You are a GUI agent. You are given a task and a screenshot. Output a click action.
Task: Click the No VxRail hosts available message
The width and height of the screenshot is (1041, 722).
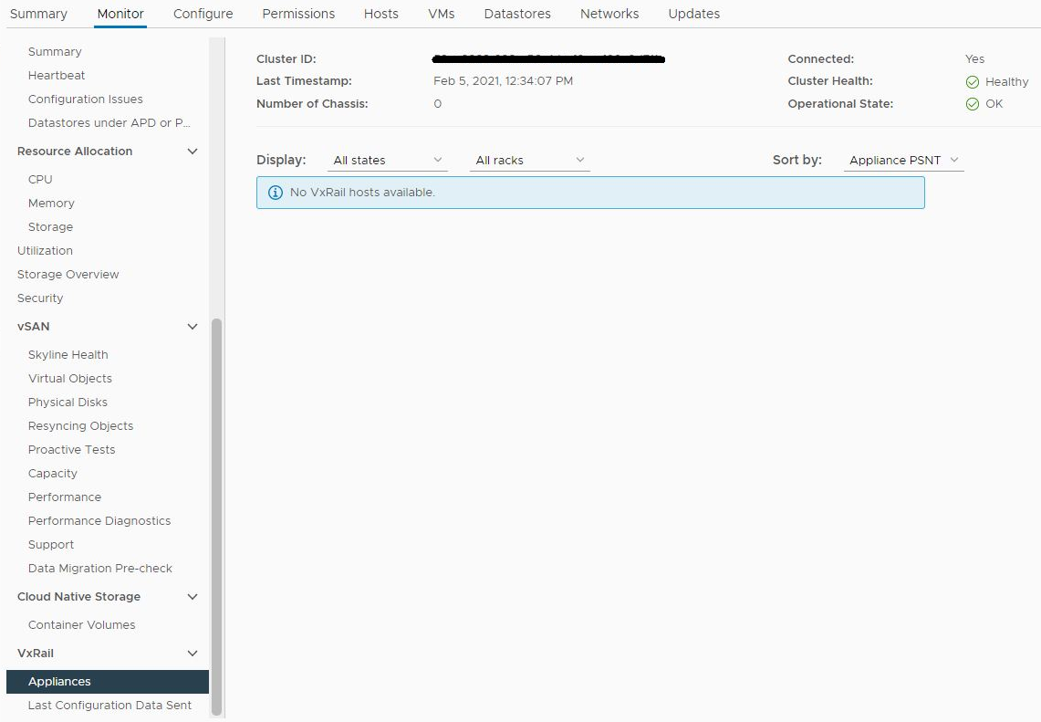(362, 193)
